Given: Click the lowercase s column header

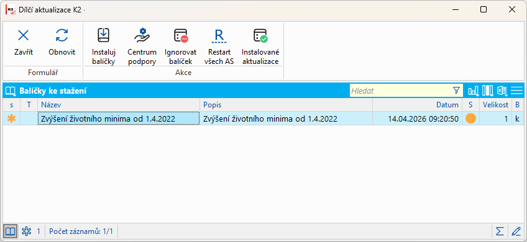Looking at the screenshot, I should pyautogui.click(x=12, y=105).
